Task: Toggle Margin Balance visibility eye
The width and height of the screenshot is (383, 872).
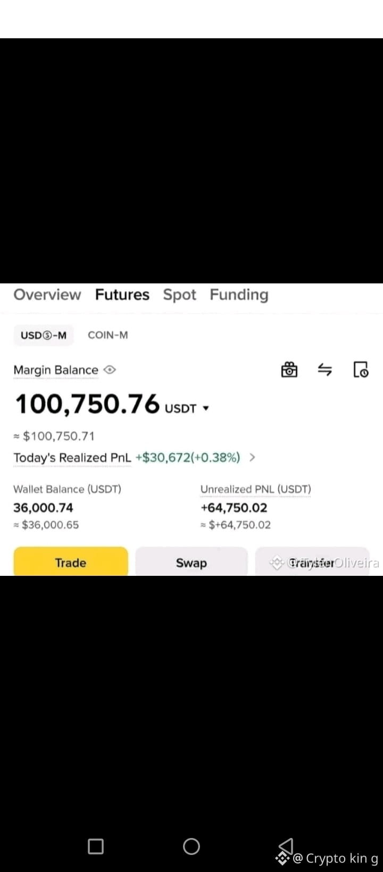Action: tap(110, 370)
